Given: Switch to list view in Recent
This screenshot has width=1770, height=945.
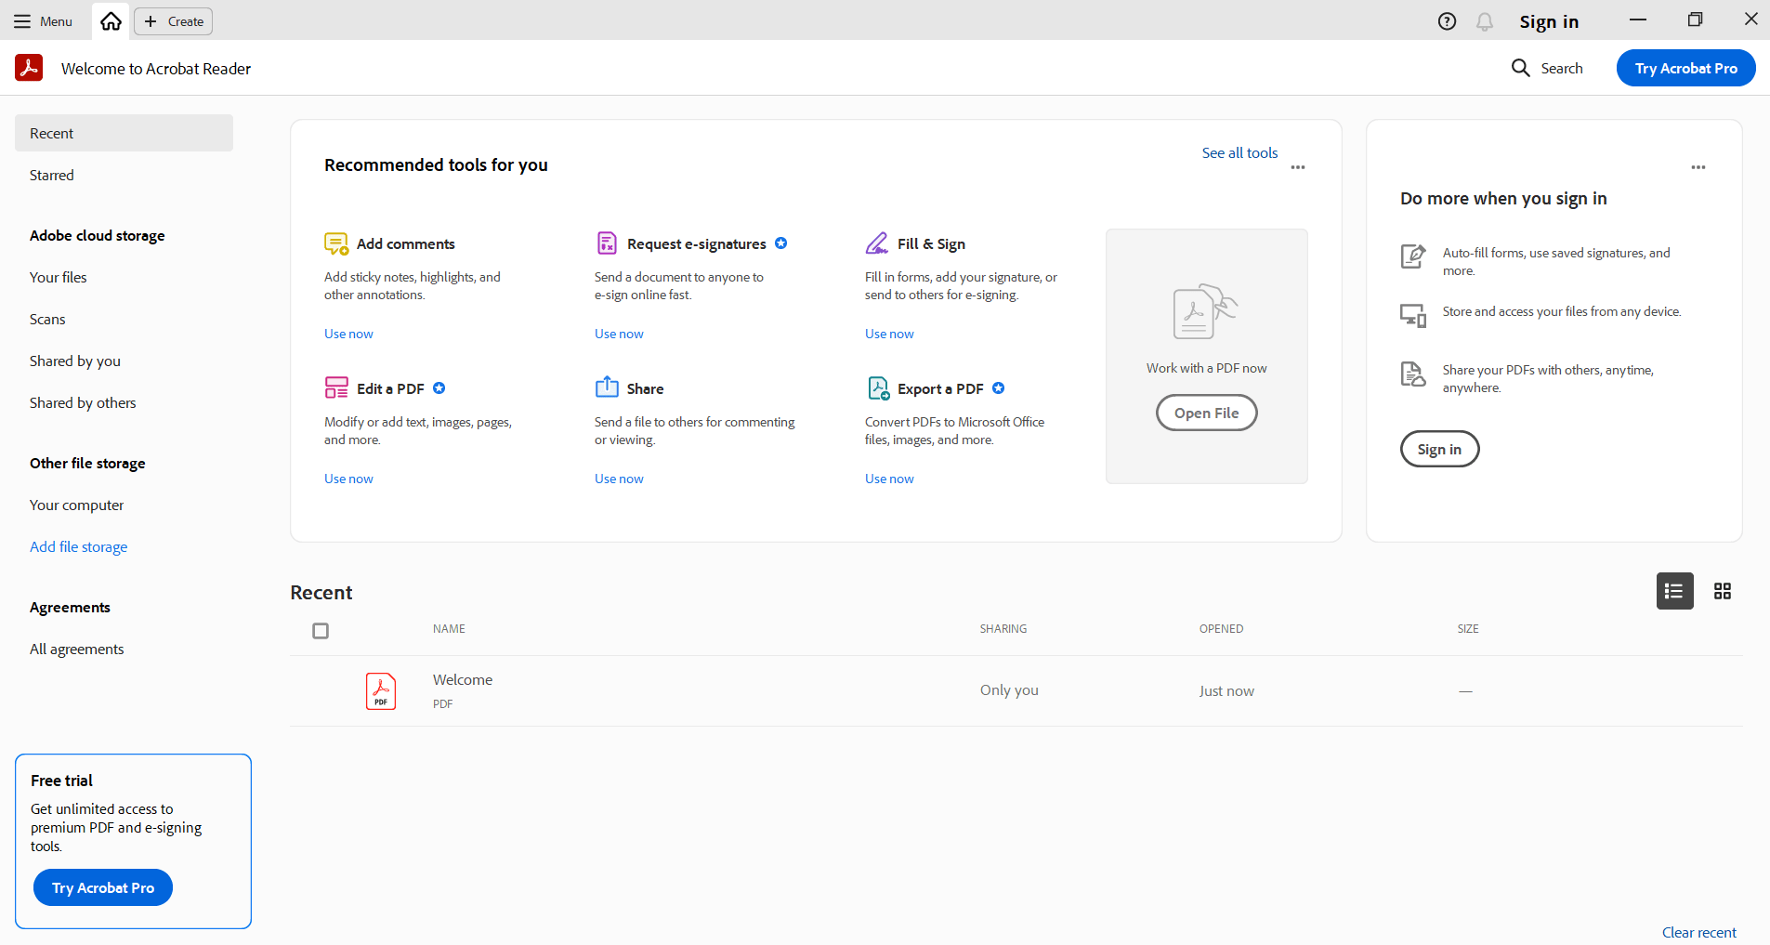Looking at the screenshot, I should pyautogui.click(x=1674, y=591).
